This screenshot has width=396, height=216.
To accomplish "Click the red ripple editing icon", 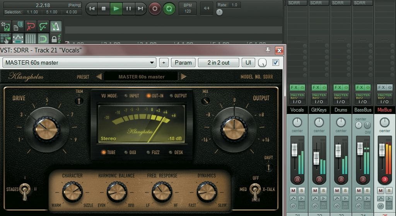I will pos(31,26).
